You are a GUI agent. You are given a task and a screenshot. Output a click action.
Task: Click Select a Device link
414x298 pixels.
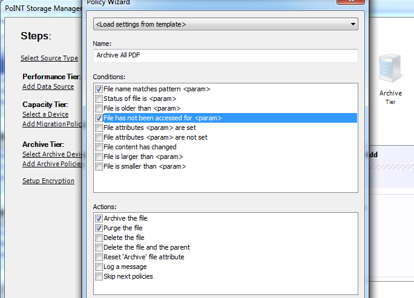coord(45,114)
